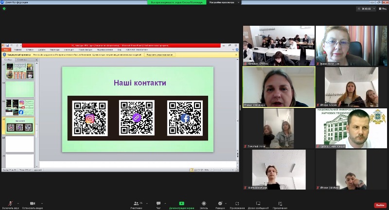The image size is (389, 210).
Task: Click Reading view icon in status bar
Action: pyautogui.click(x=198, y=170)
